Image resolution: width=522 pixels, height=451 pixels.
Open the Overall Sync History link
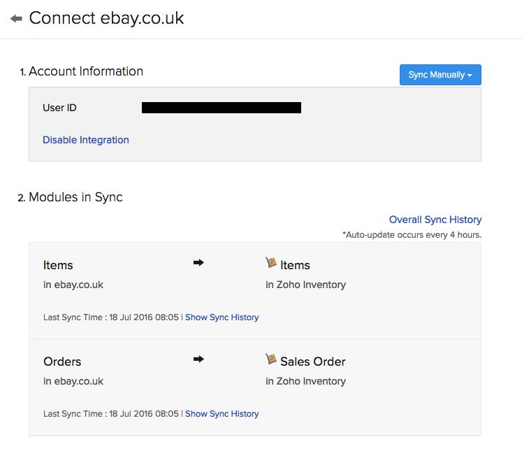(x=435, y=220)
